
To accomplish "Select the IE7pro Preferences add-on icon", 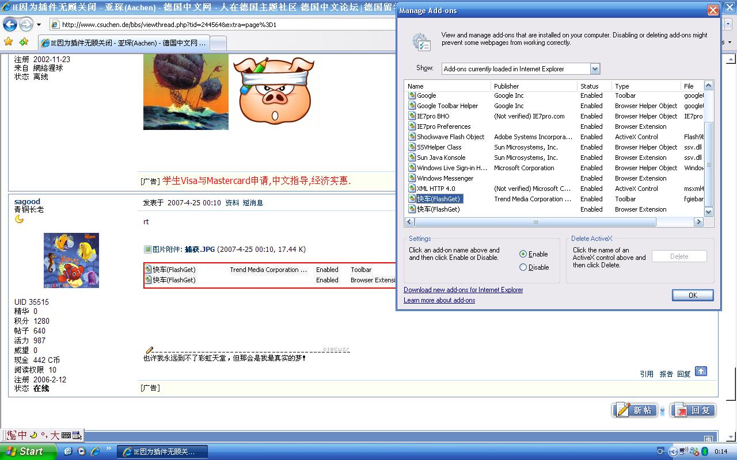I will click(412, 126).
